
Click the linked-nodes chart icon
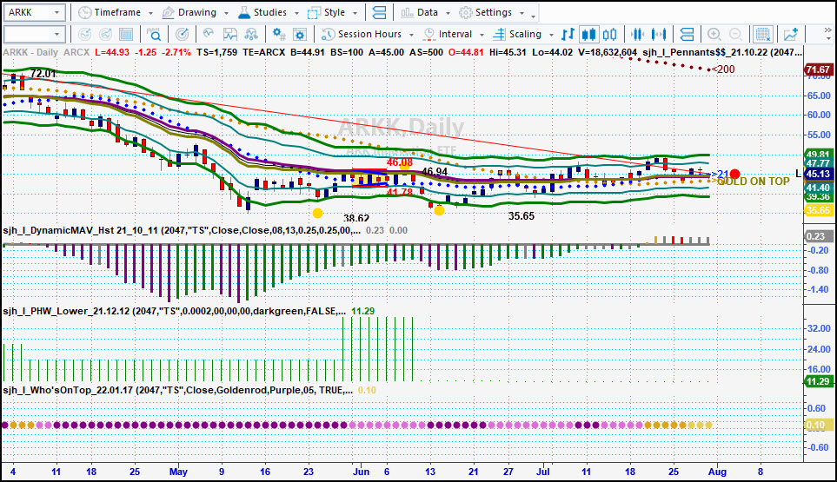click(x=251, y=35)
